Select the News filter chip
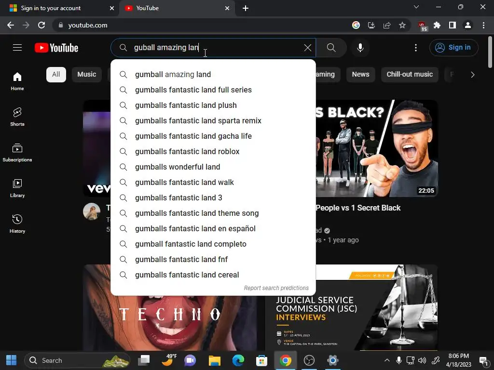The image size is (494, 370). (x=360, y=75)
